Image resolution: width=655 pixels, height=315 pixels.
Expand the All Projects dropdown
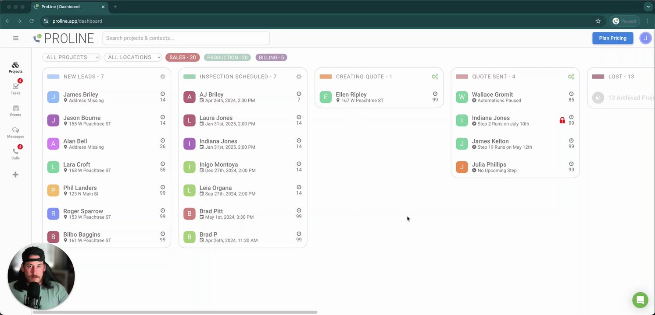tap(71, 57)
